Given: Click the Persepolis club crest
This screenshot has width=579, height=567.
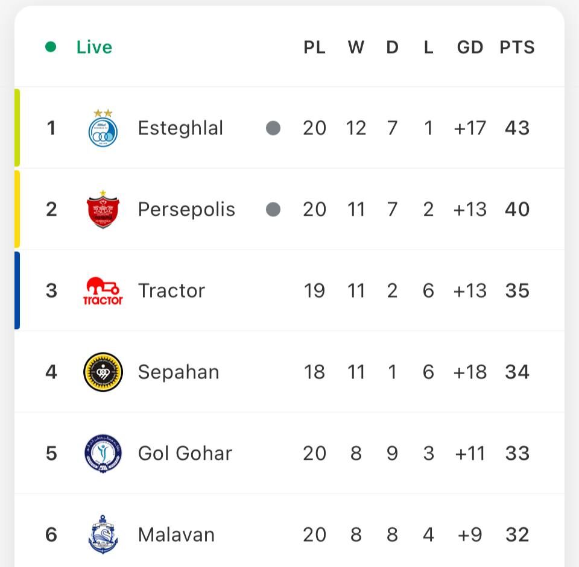Looking at the screenshot, I should pyautogui.click(x=103, y=210).
